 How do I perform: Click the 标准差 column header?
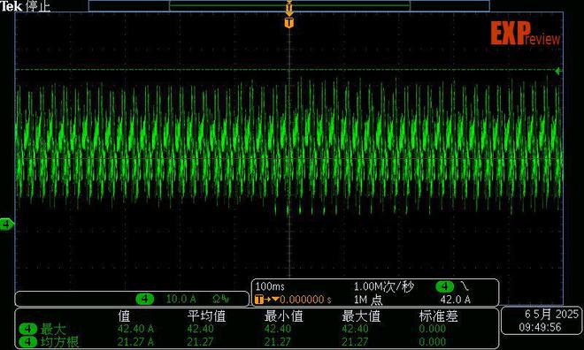pos(438,316)
